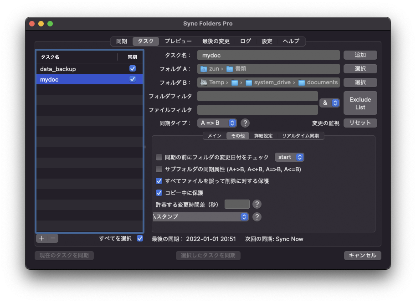The height and width of the screenshot is (303, 416).
Task: Open the 詳細設定 sub-tab
Action: tap(263, 136)
